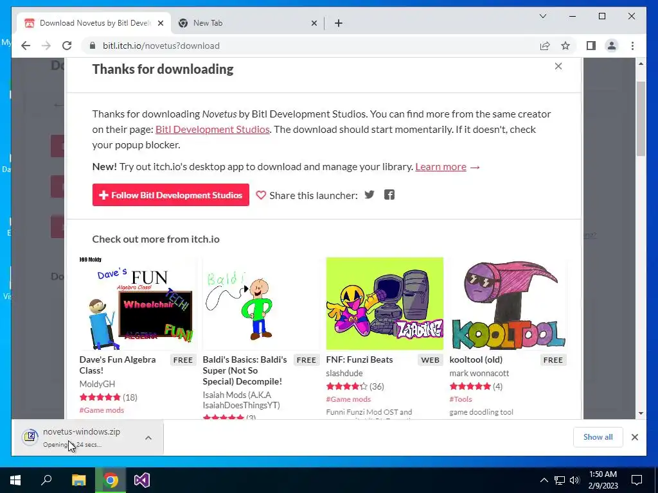
Task: Open Baldi's Basics decompile thumbnail
Action: 261,304
